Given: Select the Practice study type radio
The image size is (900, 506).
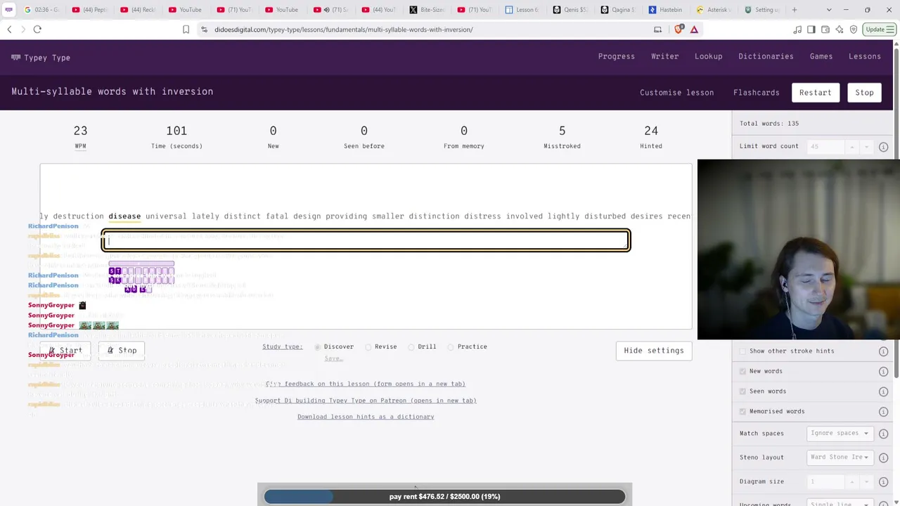Looking at the screenshot, I should (451, 347).
